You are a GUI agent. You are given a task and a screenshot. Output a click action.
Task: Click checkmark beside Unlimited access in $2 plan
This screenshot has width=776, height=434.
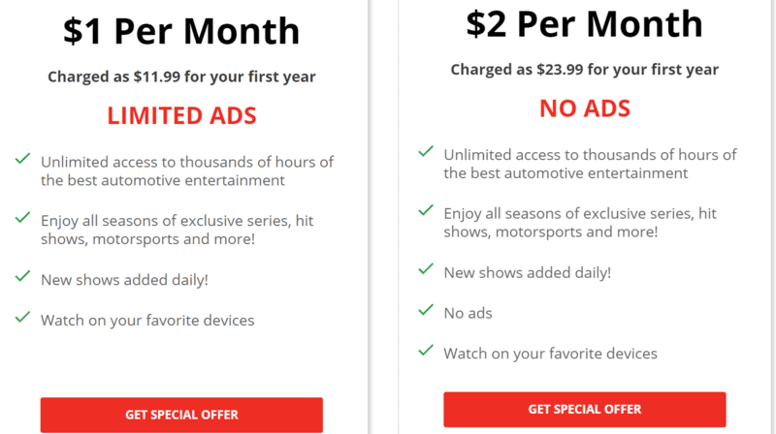[x=426, y=151]
